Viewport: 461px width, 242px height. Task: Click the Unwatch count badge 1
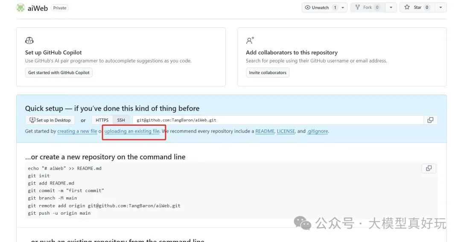(x=335, y=7)
